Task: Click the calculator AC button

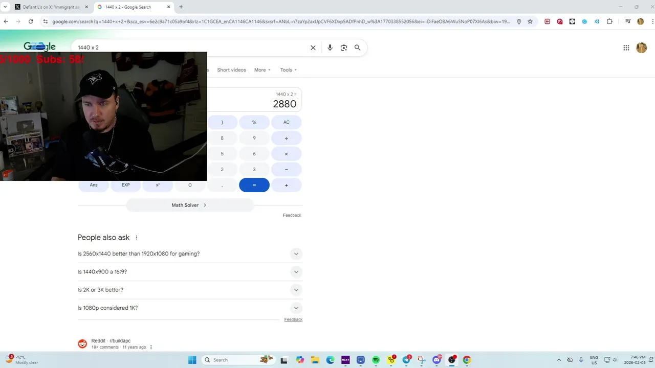Action: pos(287,122)
